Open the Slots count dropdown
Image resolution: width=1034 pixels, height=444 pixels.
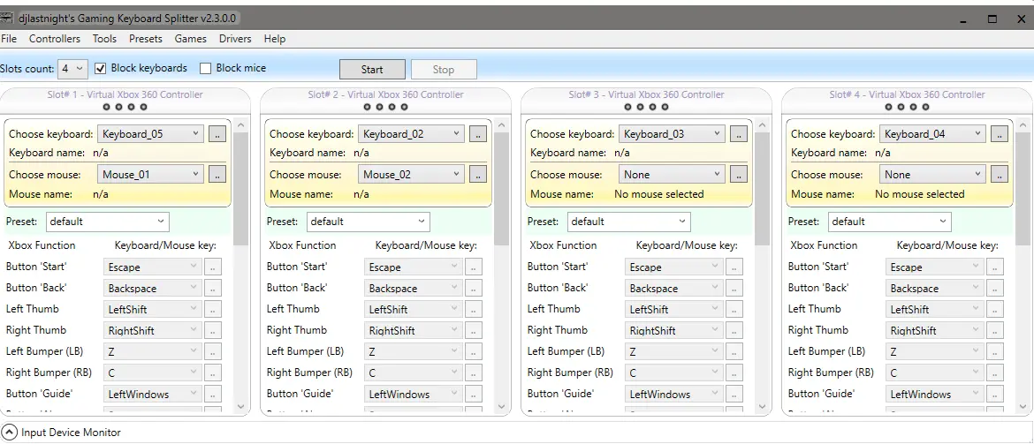pyautogui.click(x=73, y=69)
